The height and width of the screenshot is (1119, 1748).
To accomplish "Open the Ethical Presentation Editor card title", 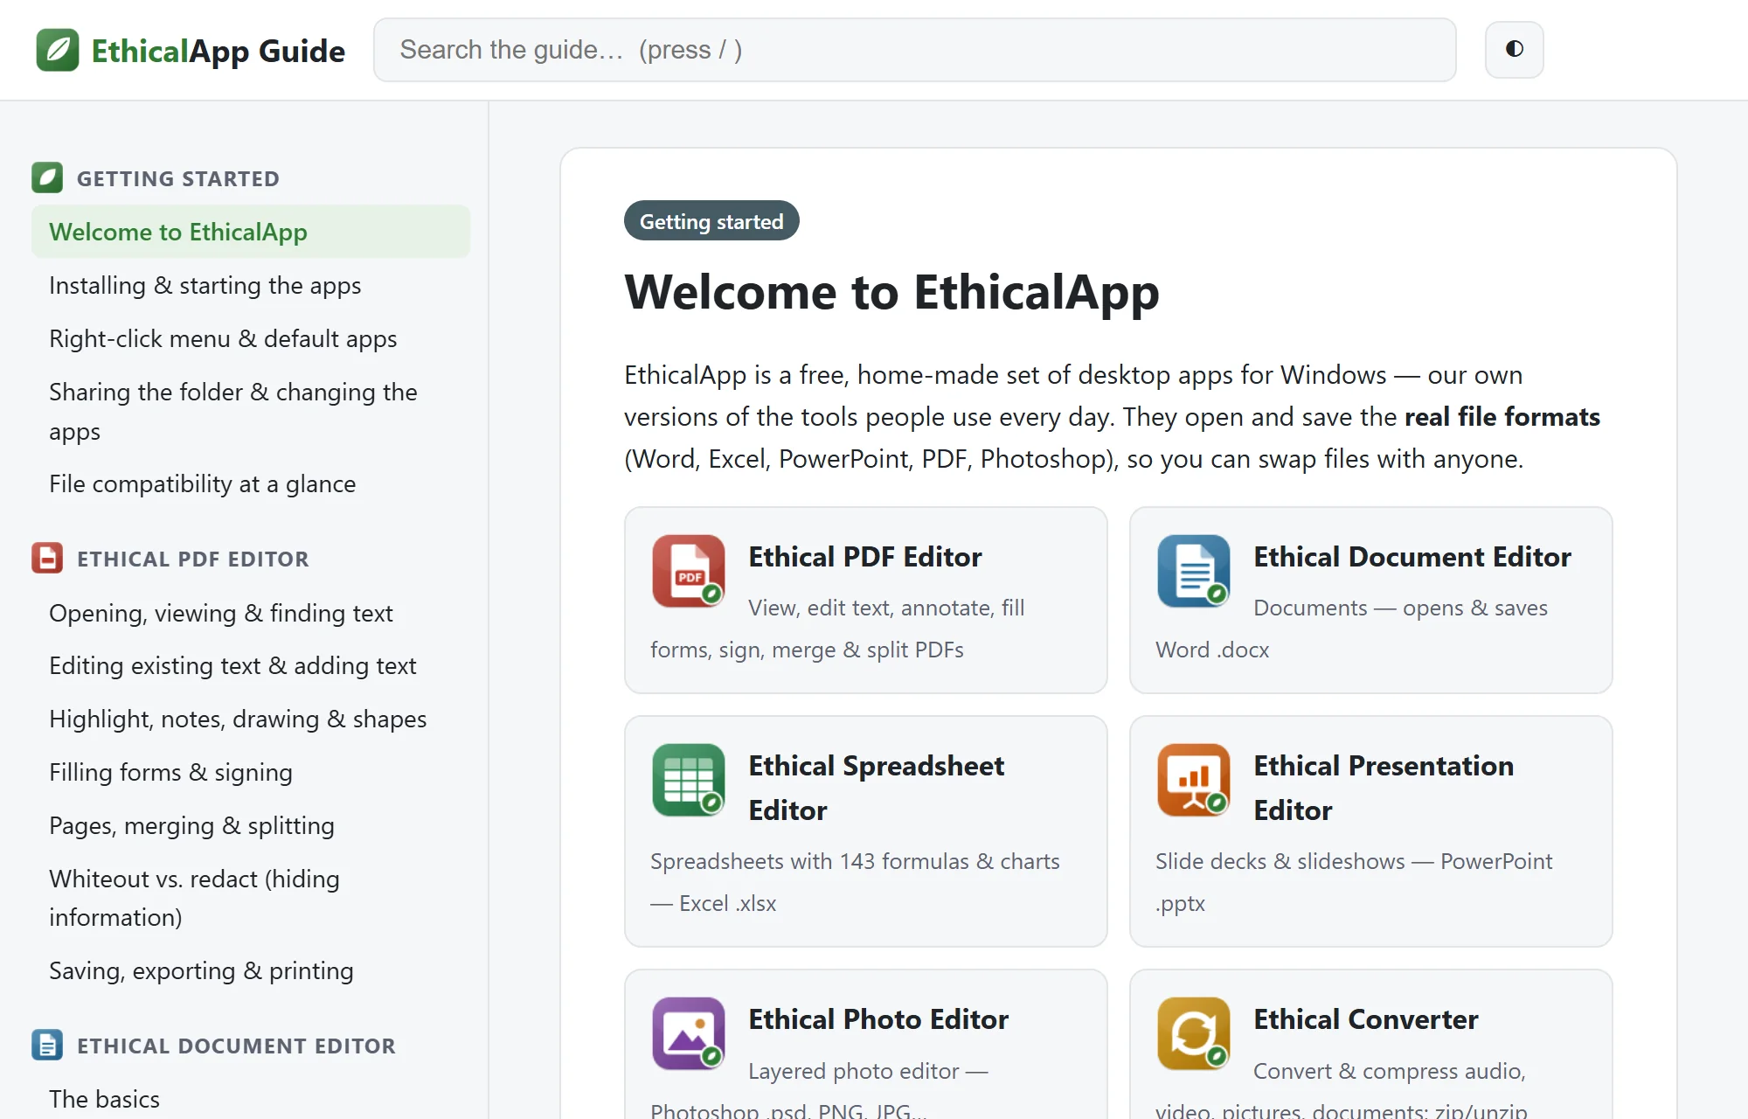I will click(x=1384, y=788).
